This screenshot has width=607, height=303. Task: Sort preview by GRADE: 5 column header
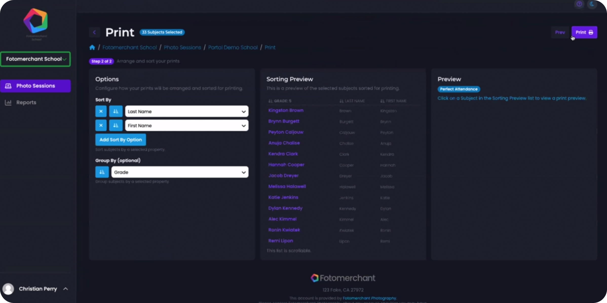coord(280,101)
